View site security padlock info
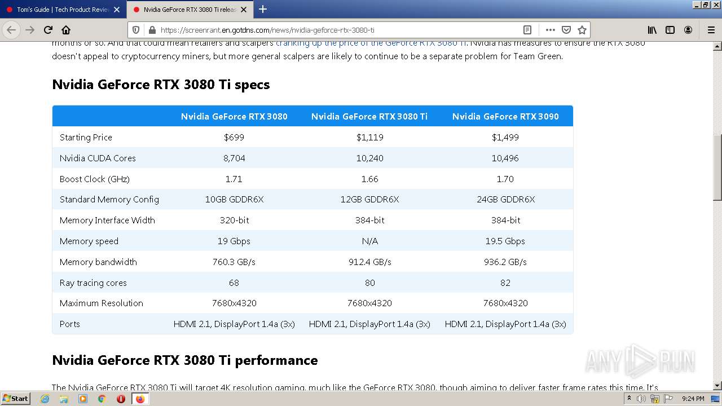This screenshot has height=406, width=722. pyautogui.click(x=151, y=30)
